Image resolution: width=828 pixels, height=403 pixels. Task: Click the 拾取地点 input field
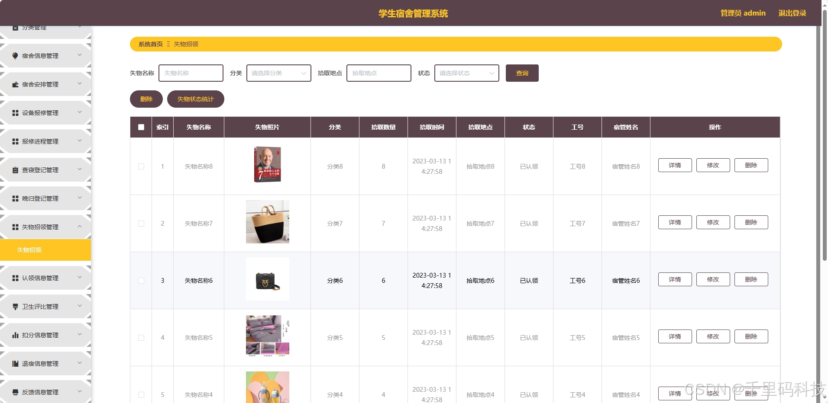pyautogui.click(x=379, y=73)
